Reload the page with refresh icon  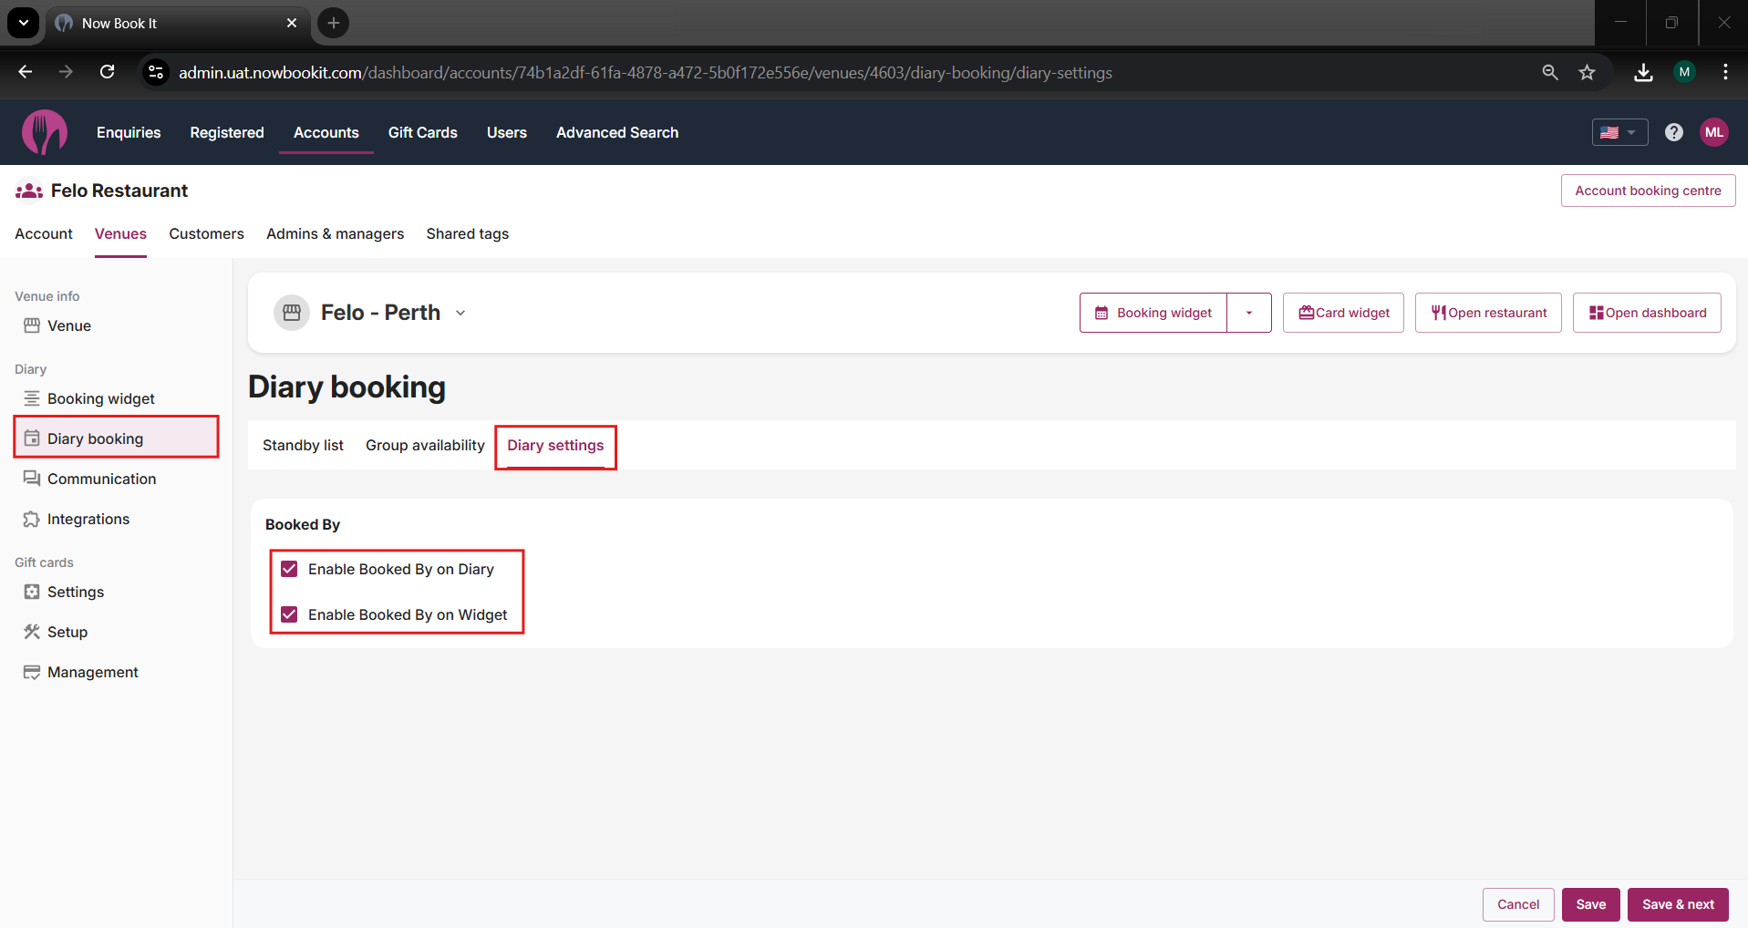[x=107, y=73]
